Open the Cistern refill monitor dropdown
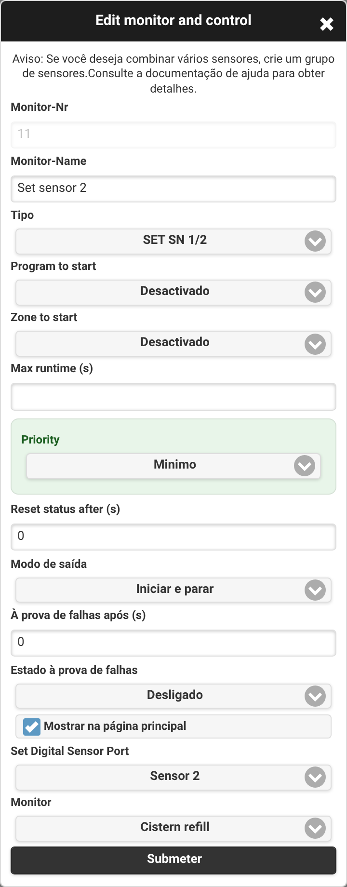Image resolution: width=347 pixels, height=887 pixels. [173, 828]
